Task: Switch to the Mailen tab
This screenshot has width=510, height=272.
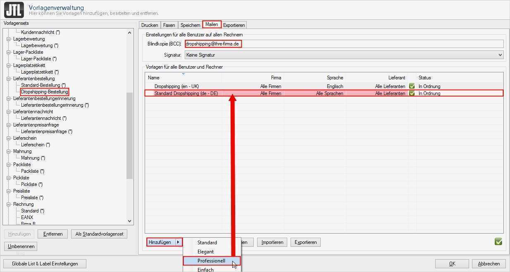Action: coord(212,24)
